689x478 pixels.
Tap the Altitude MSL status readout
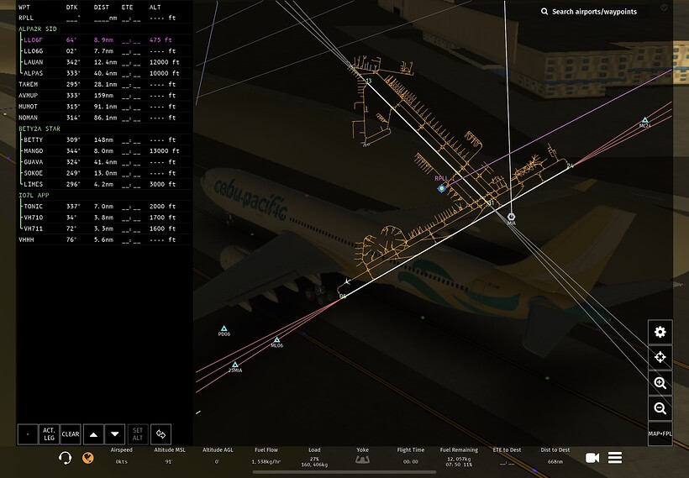coord(169,456)
